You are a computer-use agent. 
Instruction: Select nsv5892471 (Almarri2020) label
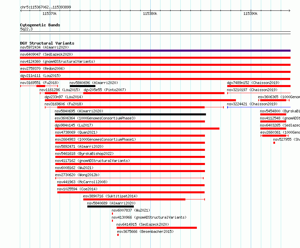(79, 146)
